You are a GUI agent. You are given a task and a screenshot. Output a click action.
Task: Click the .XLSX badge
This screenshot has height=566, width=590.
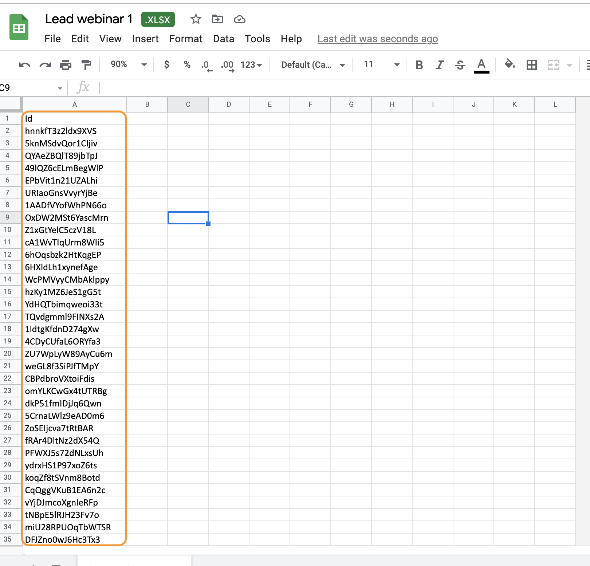[x=158, y=19]
